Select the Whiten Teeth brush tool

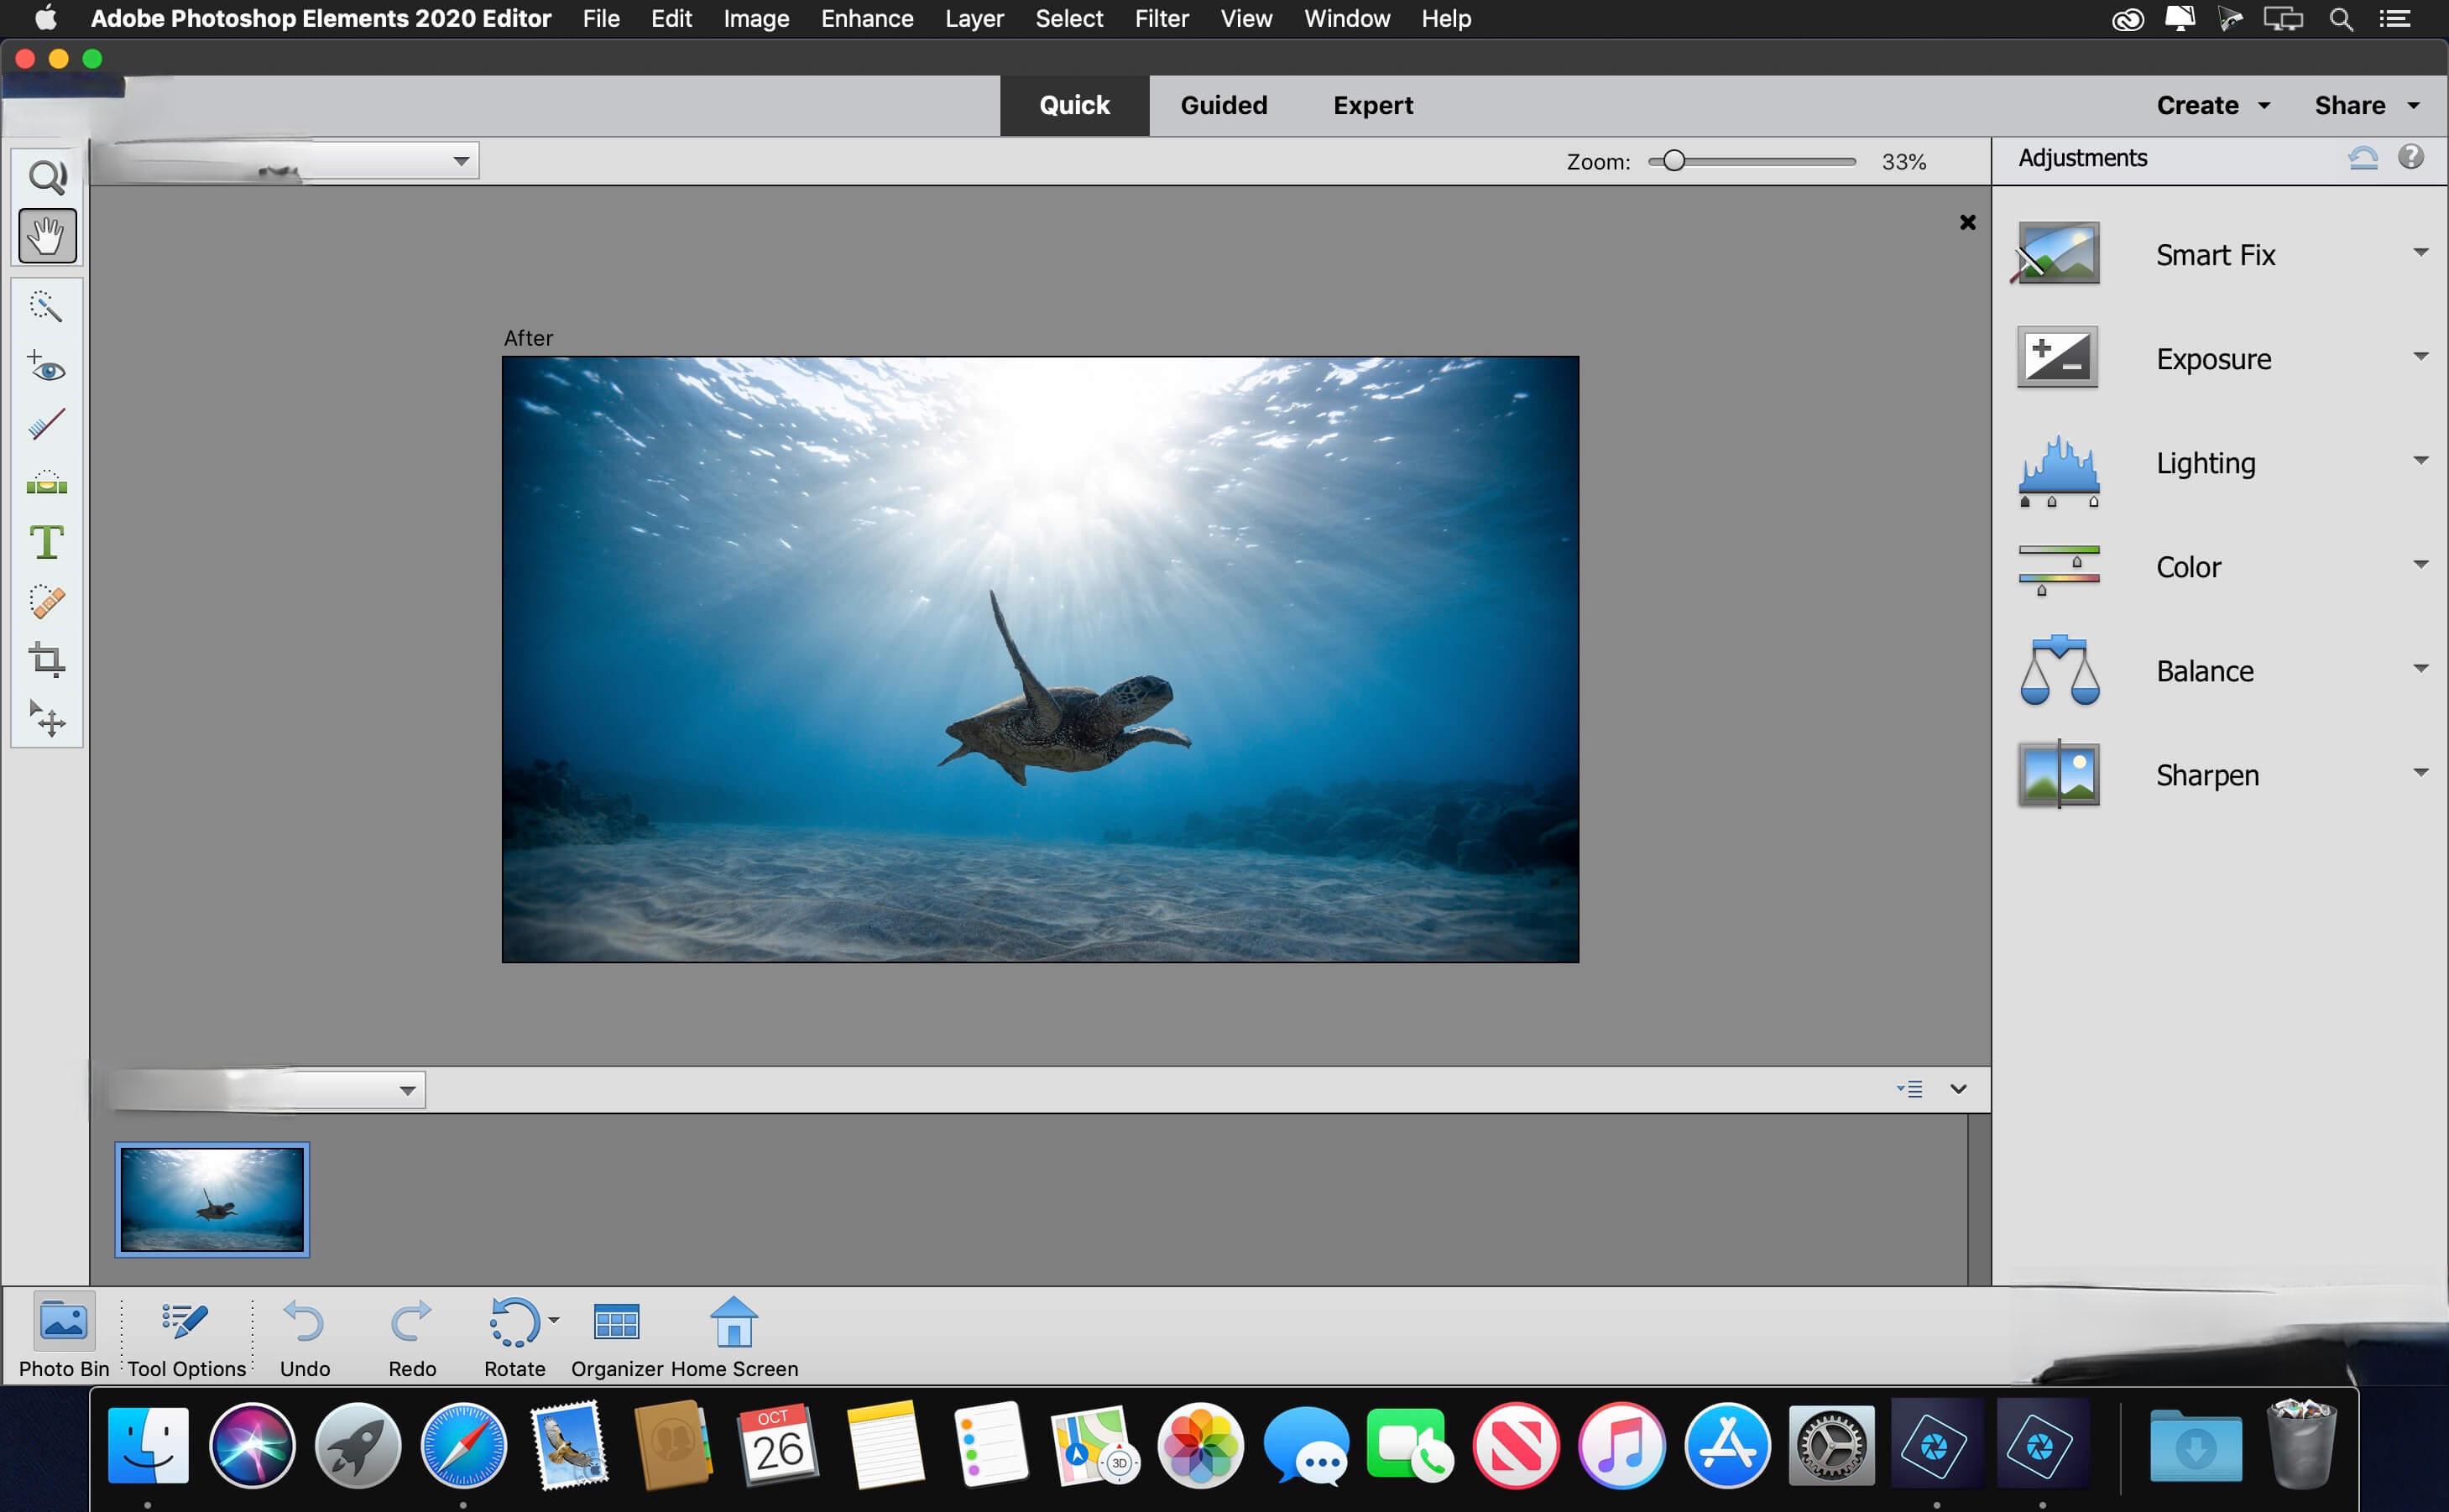click(x=46, y=425)
